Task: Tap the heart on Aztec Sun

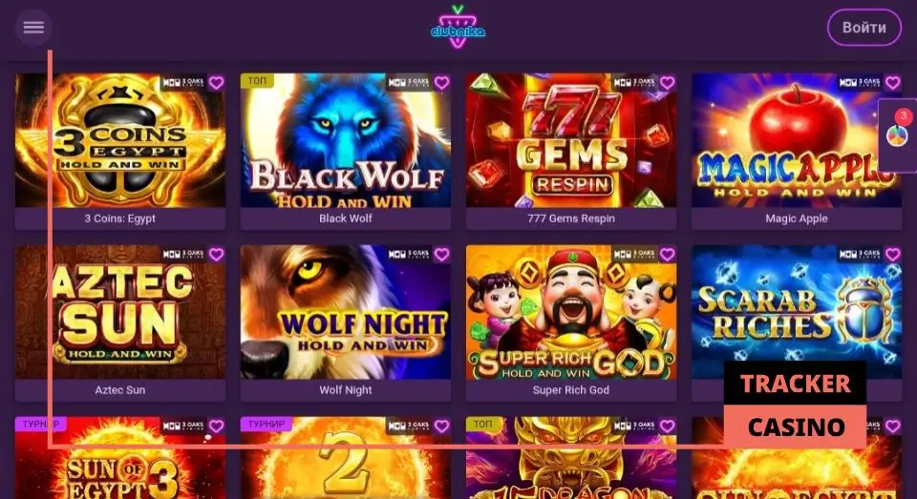Action: tap(217, 254)
